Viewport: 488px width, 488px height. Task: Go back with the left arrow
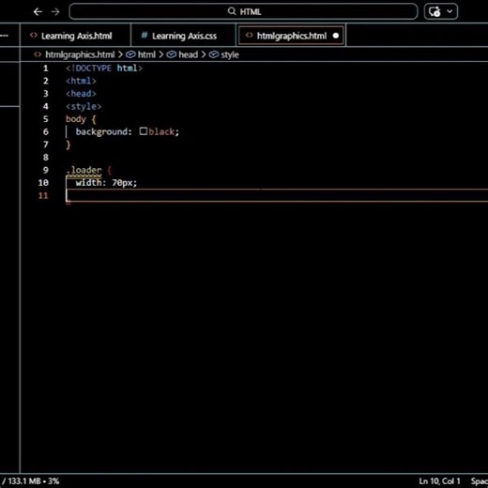(x=38, y=12)
